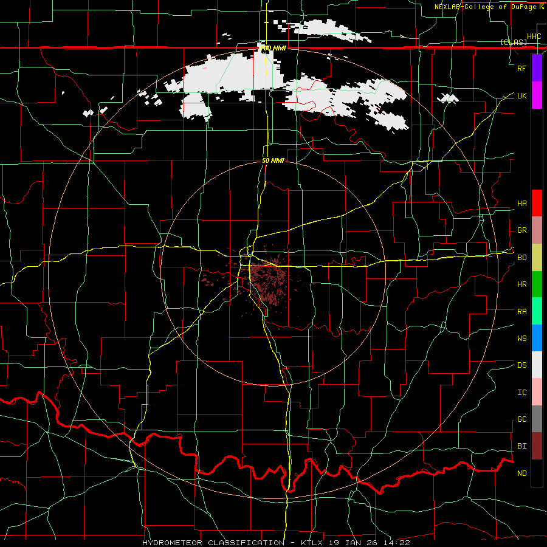This screenshot has height=547, width=547.
Task: Select the GC gray legend swatch
Action: click(x=537, y=419)
